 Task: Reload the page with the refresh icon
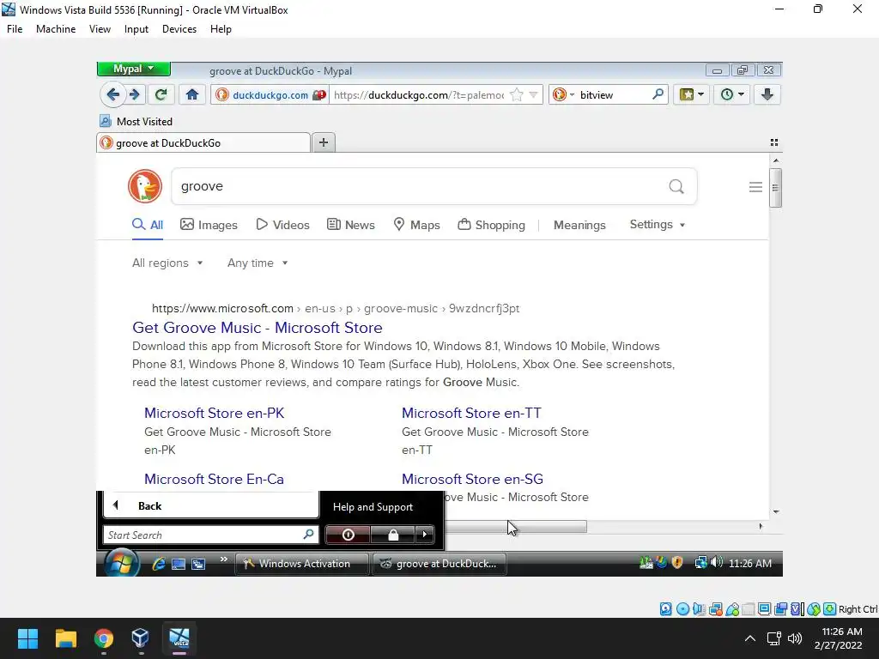click(161, 94)
